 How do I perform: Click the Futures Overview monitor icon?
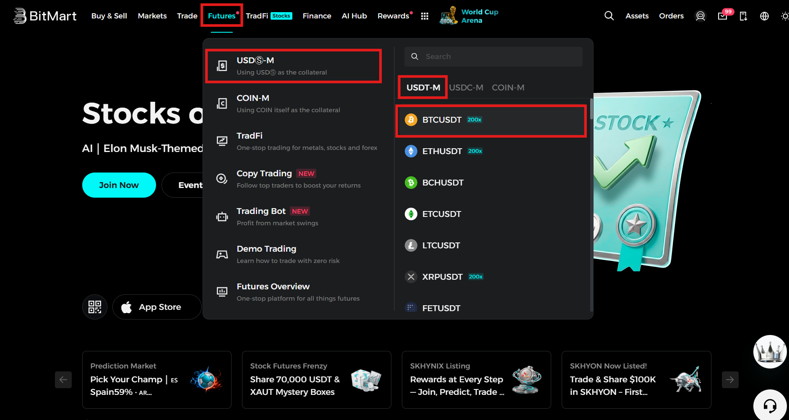222,292
